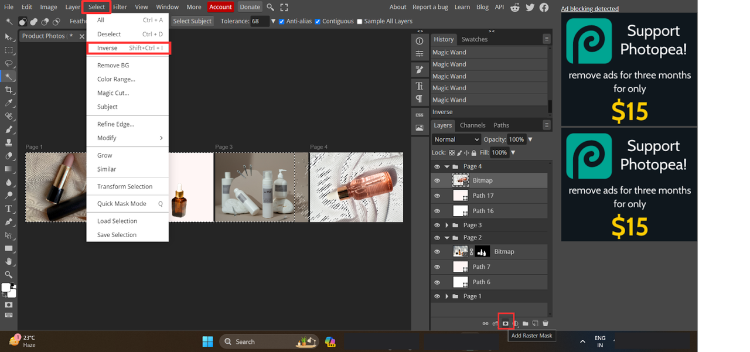The image size is (750, 352).
Task: Click the foreground color swatch
Action: (x=6, y=288)
